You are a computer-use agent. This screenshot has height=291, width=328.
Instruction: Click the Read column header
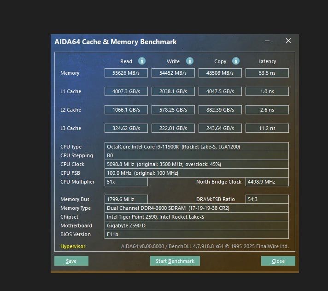click(126, 61)
